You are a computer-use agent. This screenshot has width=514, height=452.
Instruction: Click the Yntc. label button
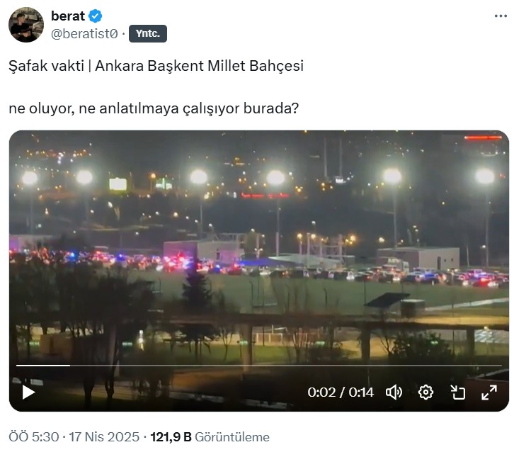[148, 33]
